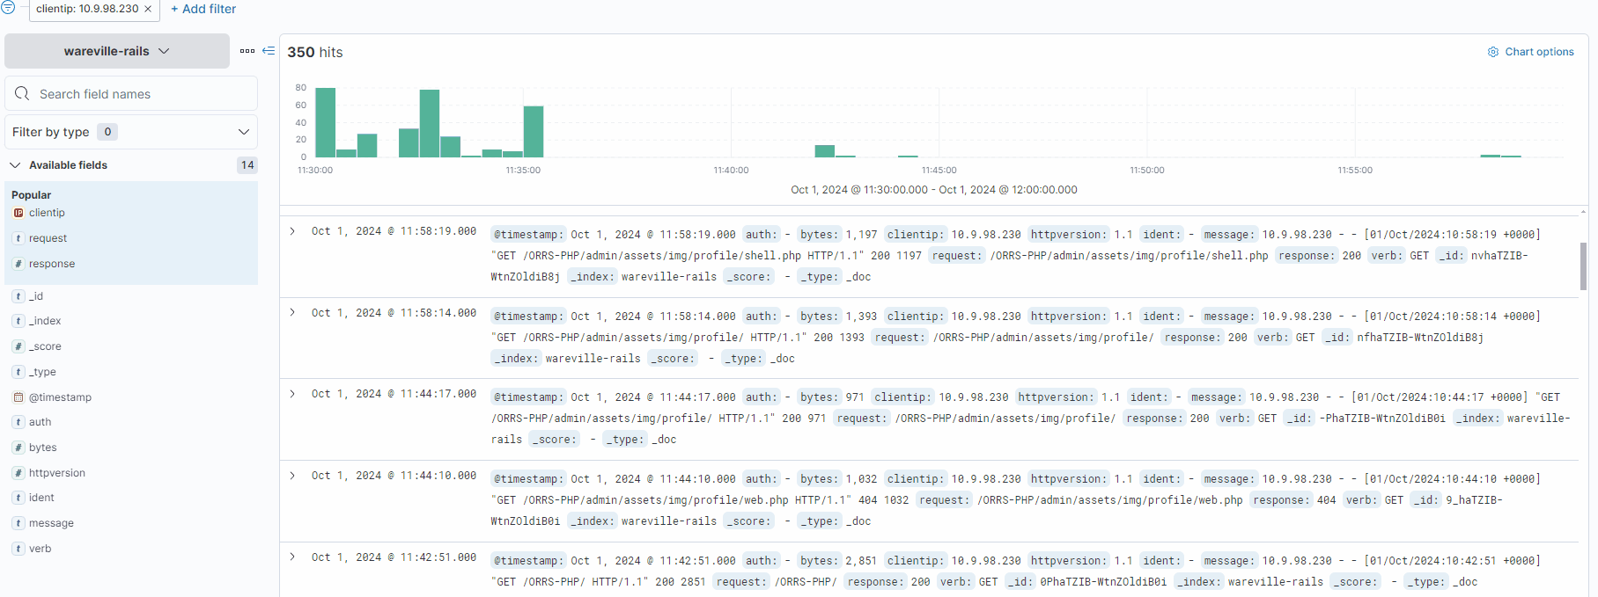Click the type icon beside verb
Screen dimensions: 1598x597
(18, 549)
